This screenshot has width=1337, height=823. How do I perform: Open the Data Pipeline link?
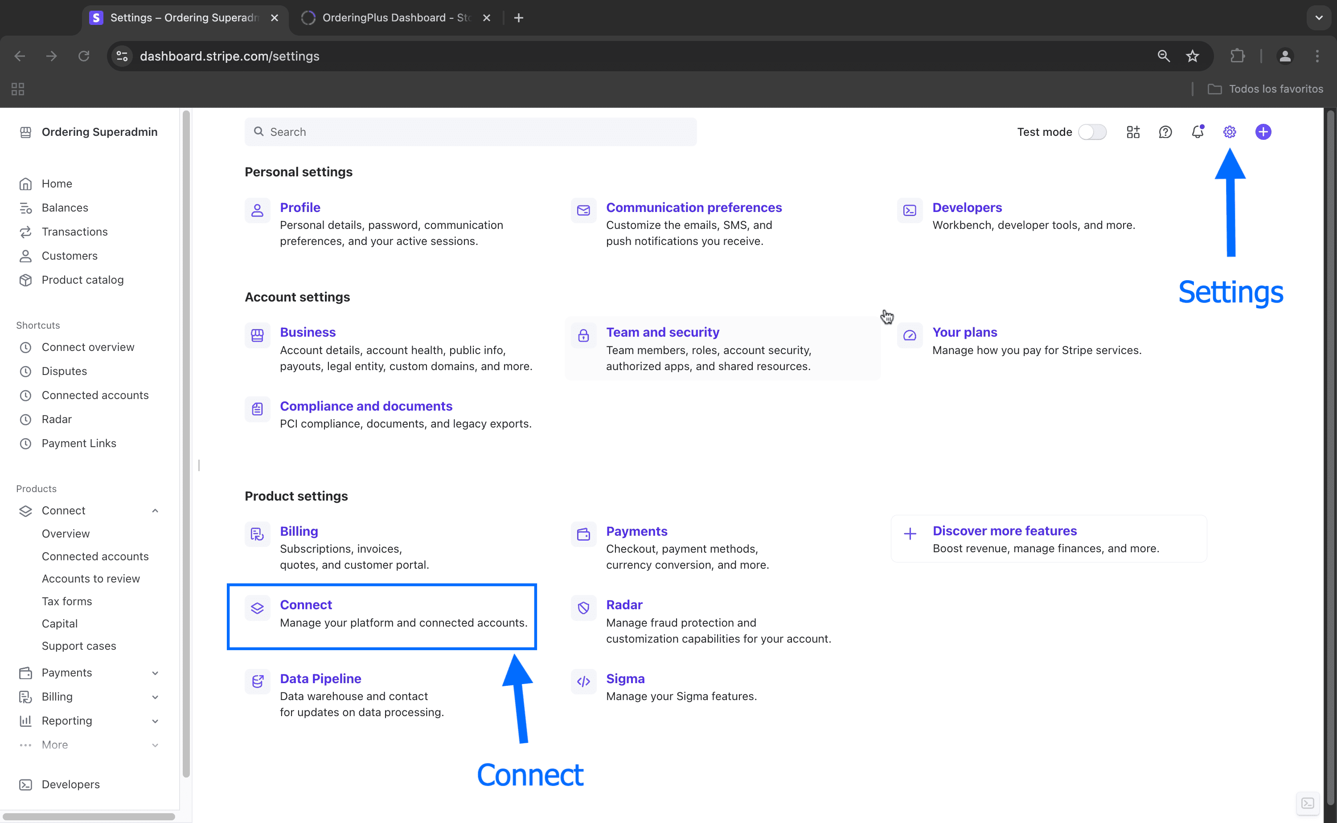click(320, 679)
